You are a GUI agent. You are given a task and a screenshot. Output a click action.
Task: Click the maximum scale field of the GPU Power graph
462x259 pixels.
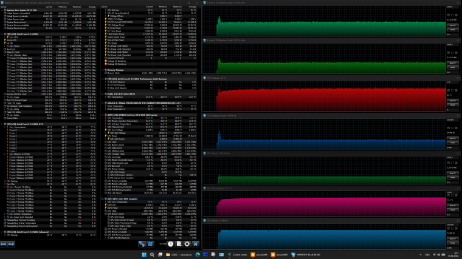453,224
